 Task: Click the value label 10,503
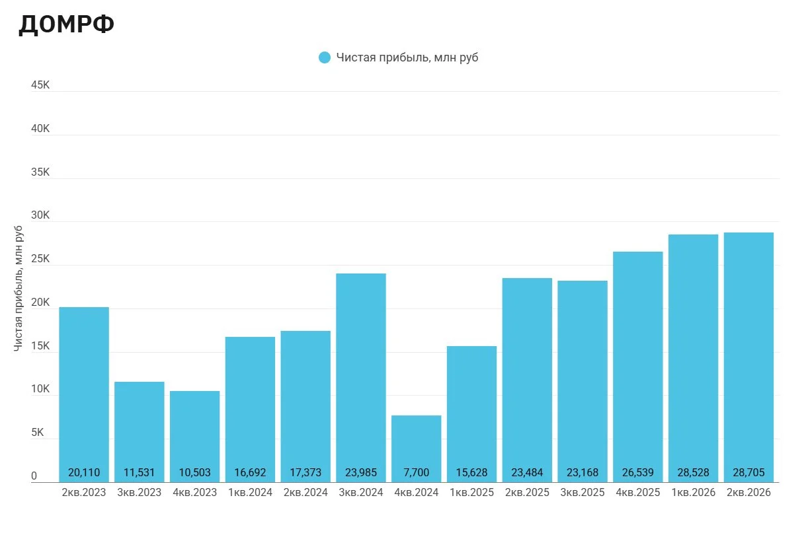[195, 473]
